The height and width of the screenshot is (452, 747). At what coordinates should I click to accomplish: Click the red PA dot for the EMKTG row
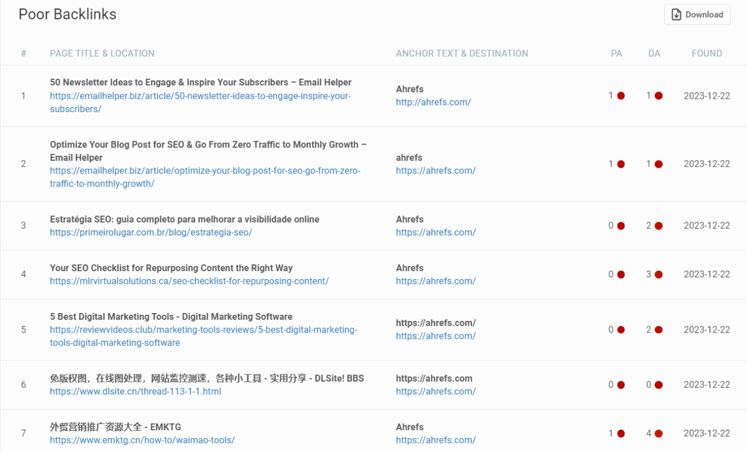click(621, 434)
